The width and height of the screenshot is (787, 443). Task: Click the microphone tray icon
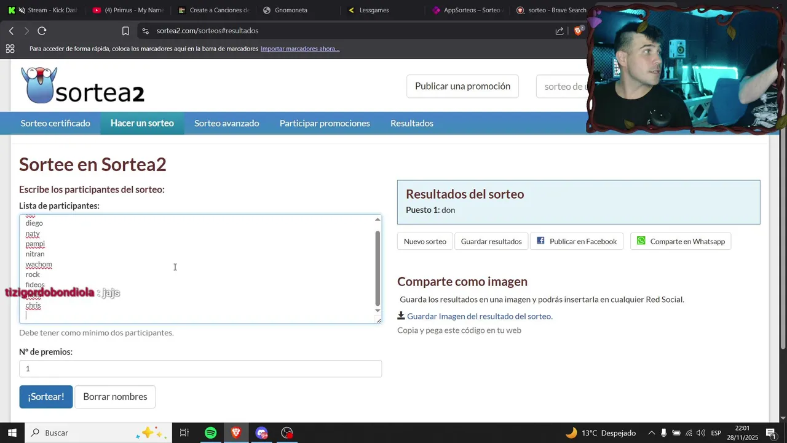pos(664,433)
